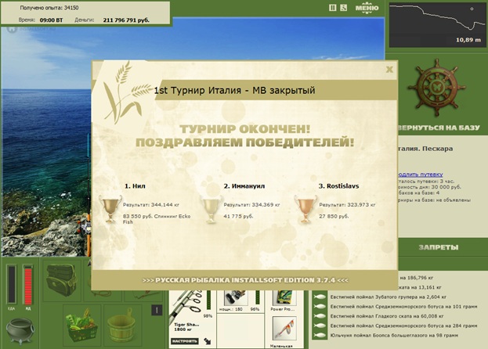Open the food basket icon
Viewport: 488px width, 349px height.
click(82, 326)
